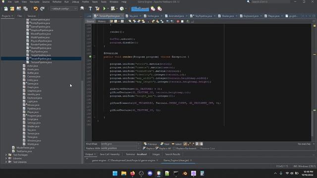Image resolution: width=317 pixels, height=178 pixels.
Task: Toggle Highlight Results option in find bar
Action: (197, 144)
